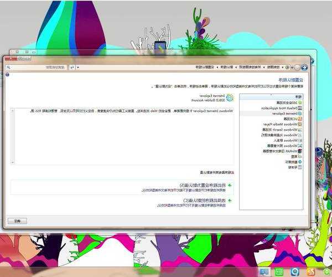Click 设置默认程序 in the breadcrumb path
Screen dimensions: 332x277
[204, 67]
